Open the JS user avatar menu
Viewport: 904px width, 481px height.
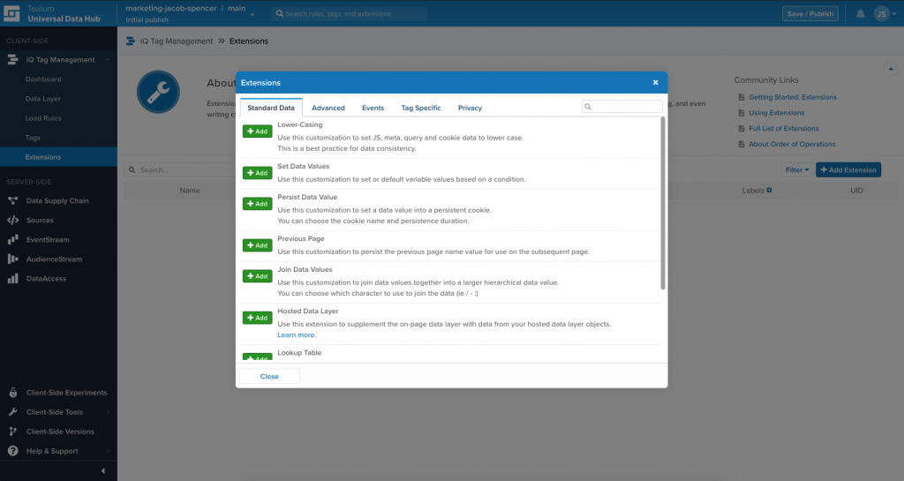tap(881, 13)
